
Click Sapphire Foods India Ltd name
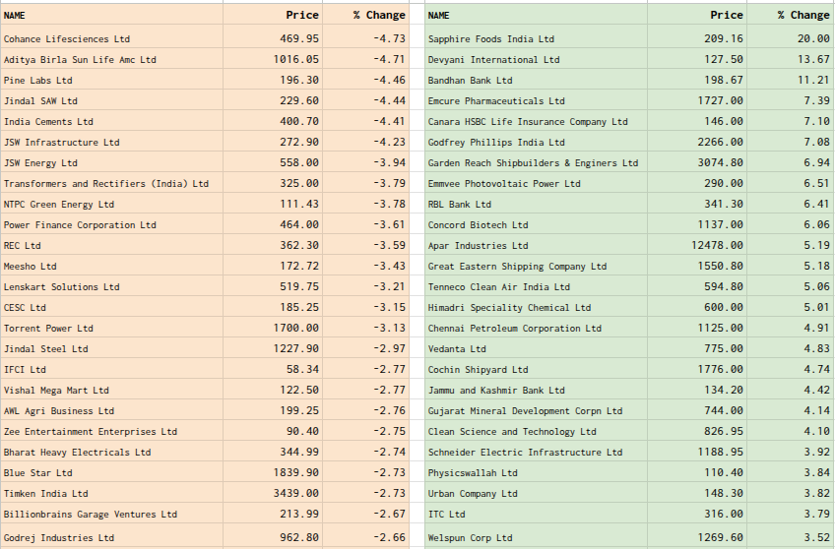coord(491,38)
